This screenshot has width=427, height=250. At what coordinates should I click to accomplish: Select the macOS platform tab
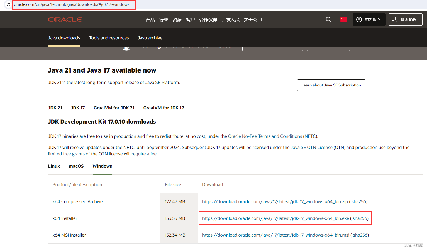click(76, 166)
